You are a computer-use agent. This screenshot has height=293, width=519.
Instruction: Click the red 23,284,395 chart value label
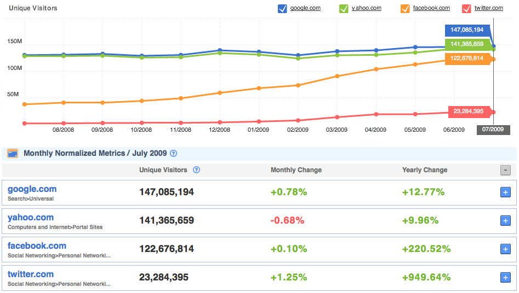tap(469, 112)
